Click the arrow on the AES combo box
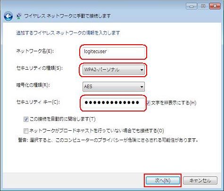Image resolution: width=224 pixels, height=191 pixels. (x=141, y=87)
